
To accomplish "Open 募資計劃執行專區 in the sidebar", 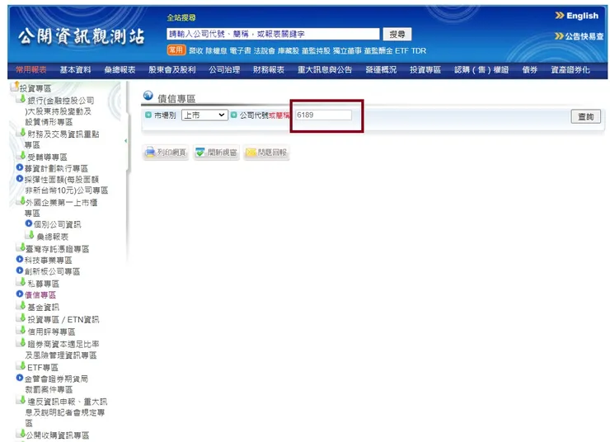I will point(56,168).
